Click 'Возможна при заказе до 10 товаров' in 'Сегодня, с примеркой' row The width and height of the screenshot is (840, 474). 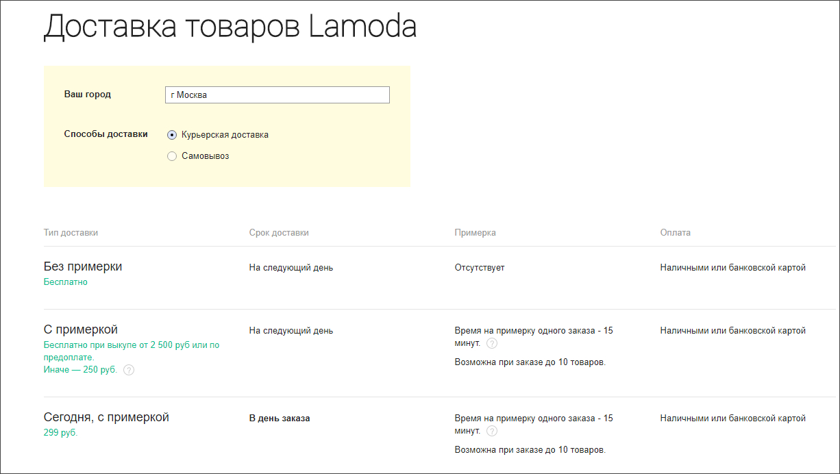point(530,450)
